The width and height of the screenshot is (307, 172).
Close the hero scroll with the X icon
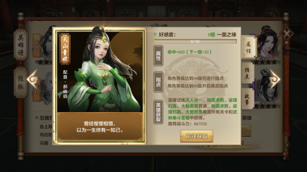pyautogui.click(x=287, y=34)
